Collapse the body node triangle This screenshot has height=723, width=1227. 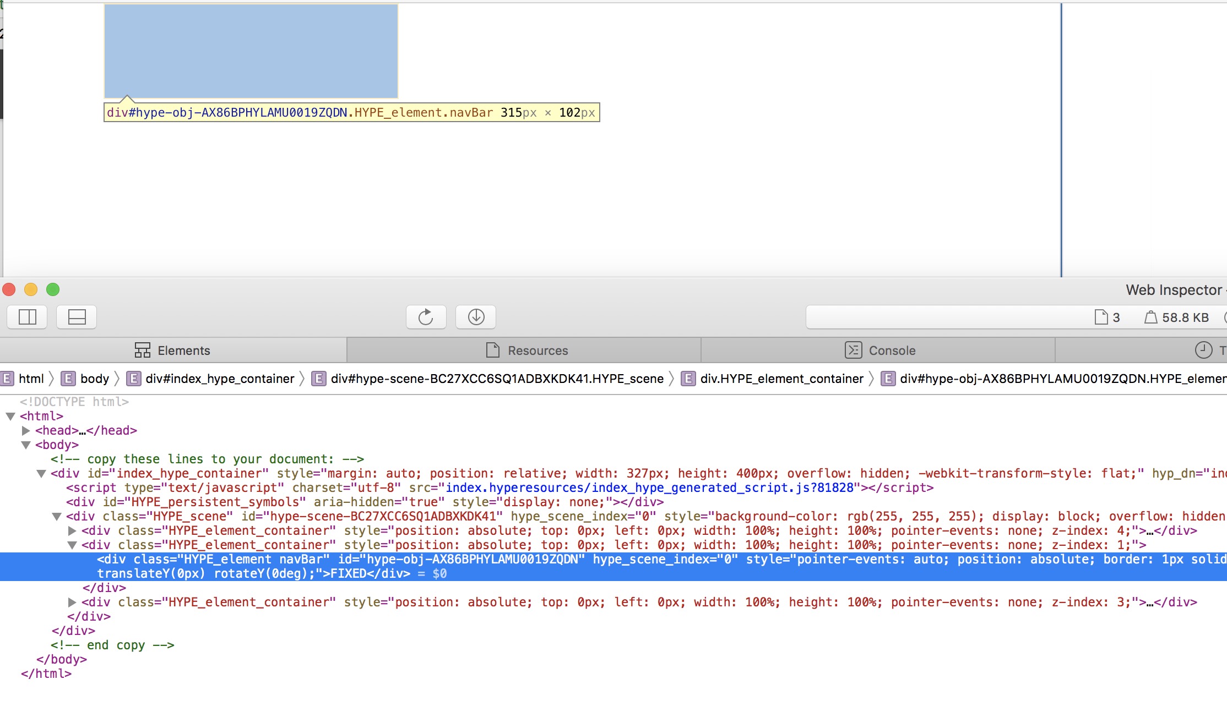pos(26,445)
